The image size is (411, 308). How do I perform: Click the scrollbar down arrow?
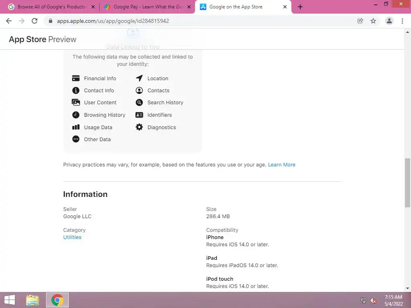[407, 288]
